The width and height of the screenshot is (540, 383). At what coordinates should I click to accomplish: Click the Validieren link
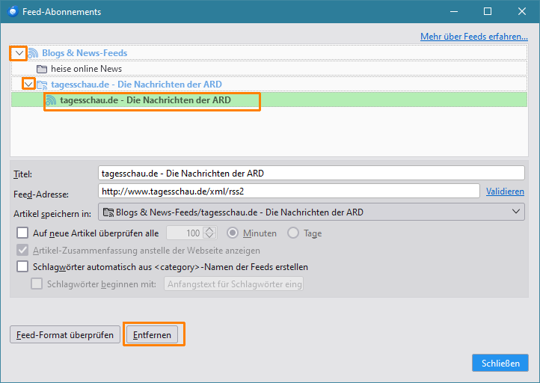click(x=505, y=191)
